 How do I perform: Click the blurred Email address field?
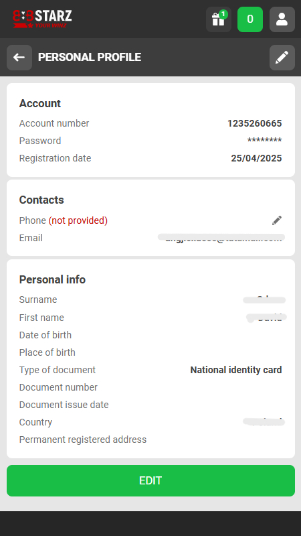221,238
